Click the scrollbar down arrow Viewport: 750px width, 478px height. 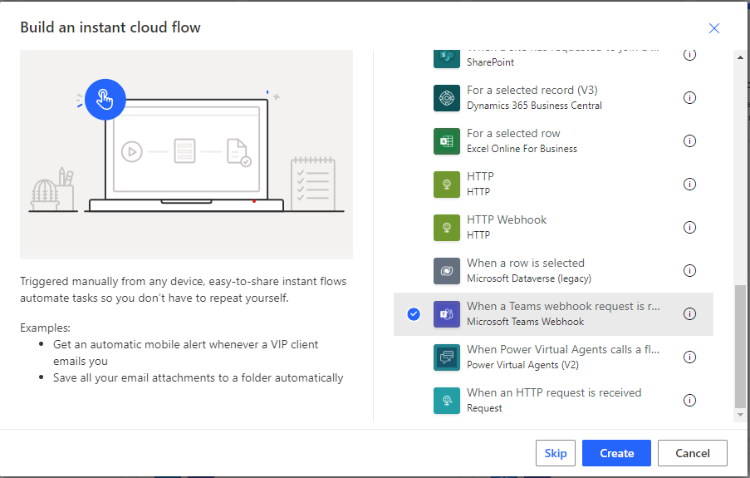[x=740, y=415]
